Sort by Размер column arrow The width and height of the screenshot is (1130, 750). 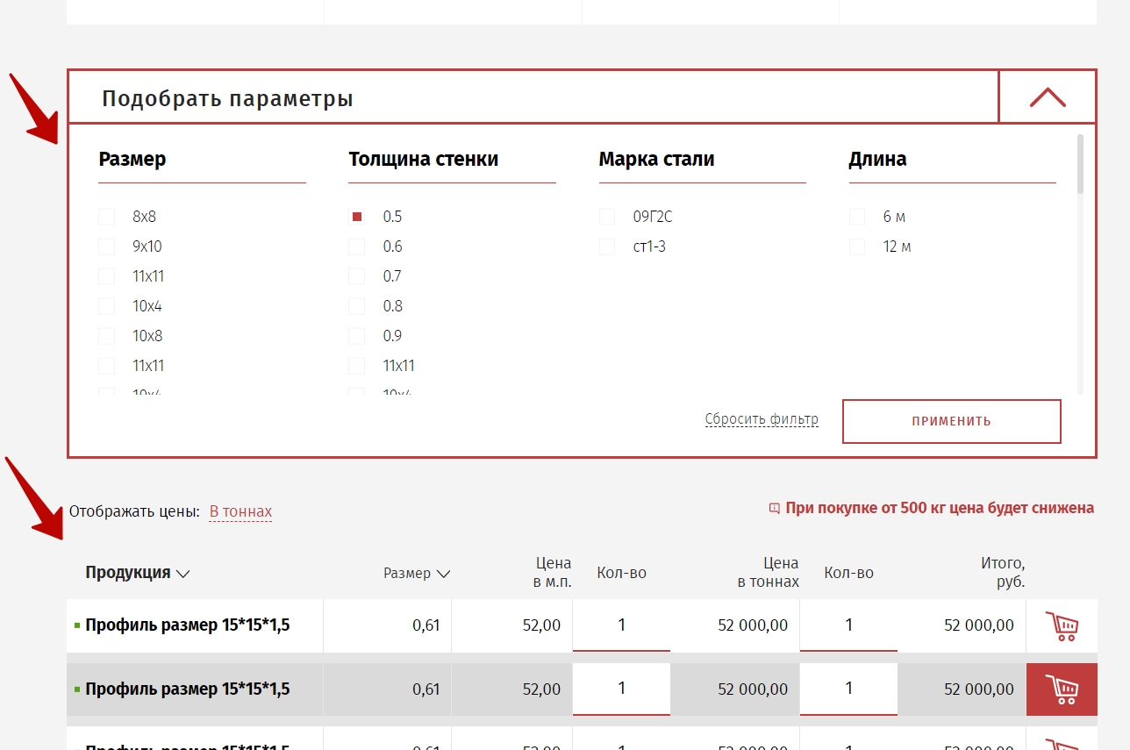443,574
